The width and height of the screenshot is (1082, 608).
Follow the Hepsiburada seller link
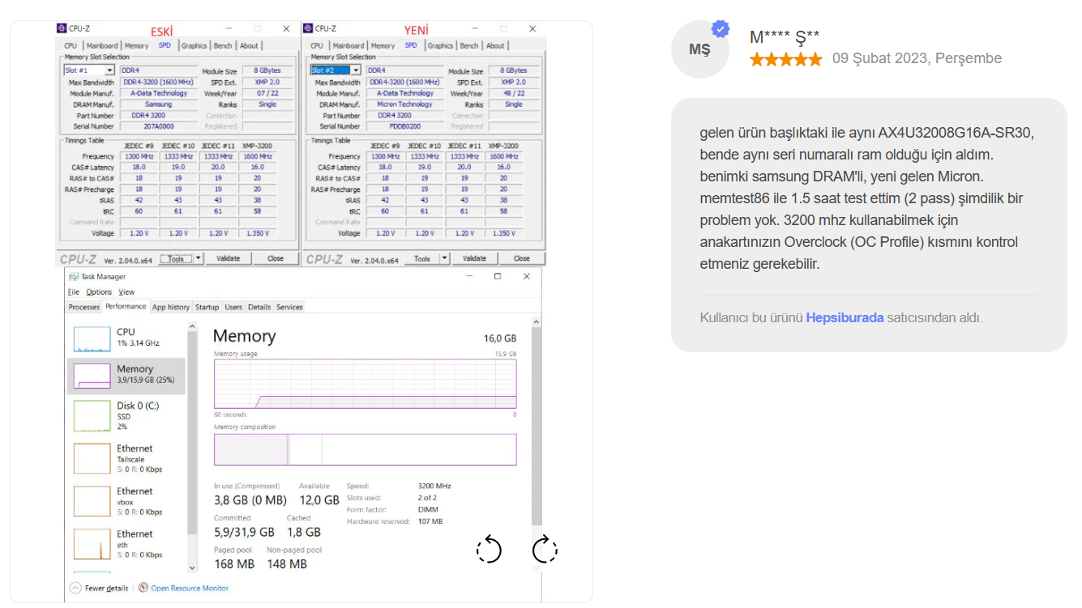[845, 318]
